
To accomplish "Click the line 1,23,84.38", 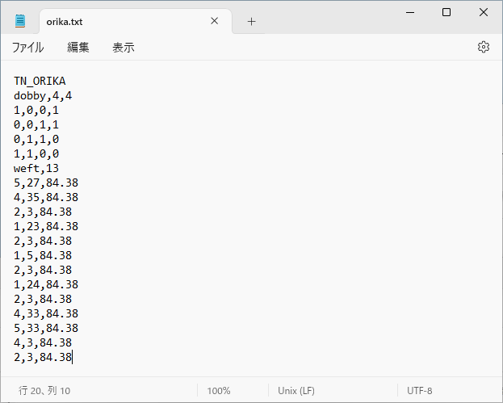I will click(x=46, y=226).
